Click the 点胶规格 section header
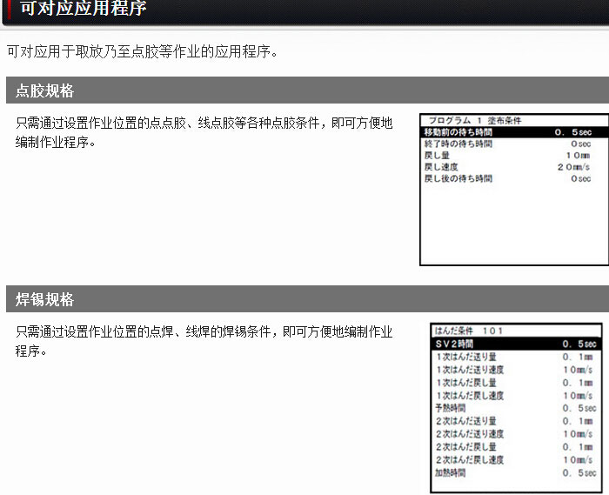Viewport: 609px width, 495px height. (x=45, y=90)
